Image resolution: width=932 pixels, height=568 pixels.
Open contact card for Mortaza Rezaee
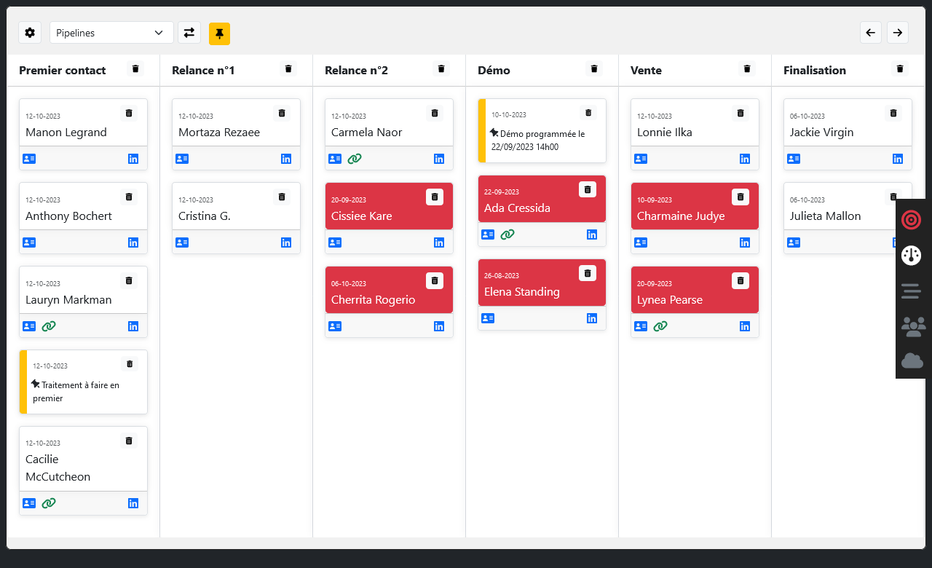point(182,159)
